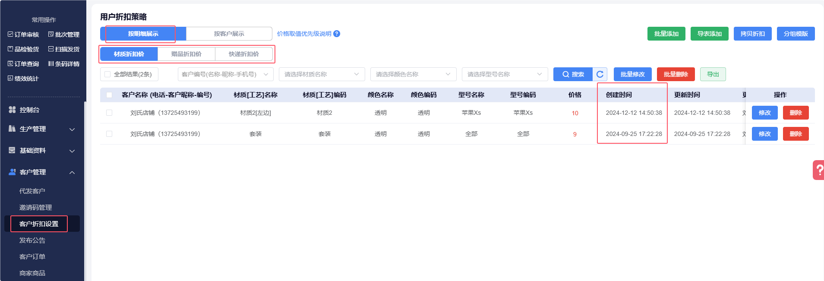The width and height of the screenshot is (824, 281).
Task: Open the 请选择型号名称 dropdown
Action: click(x=505, y=74)
